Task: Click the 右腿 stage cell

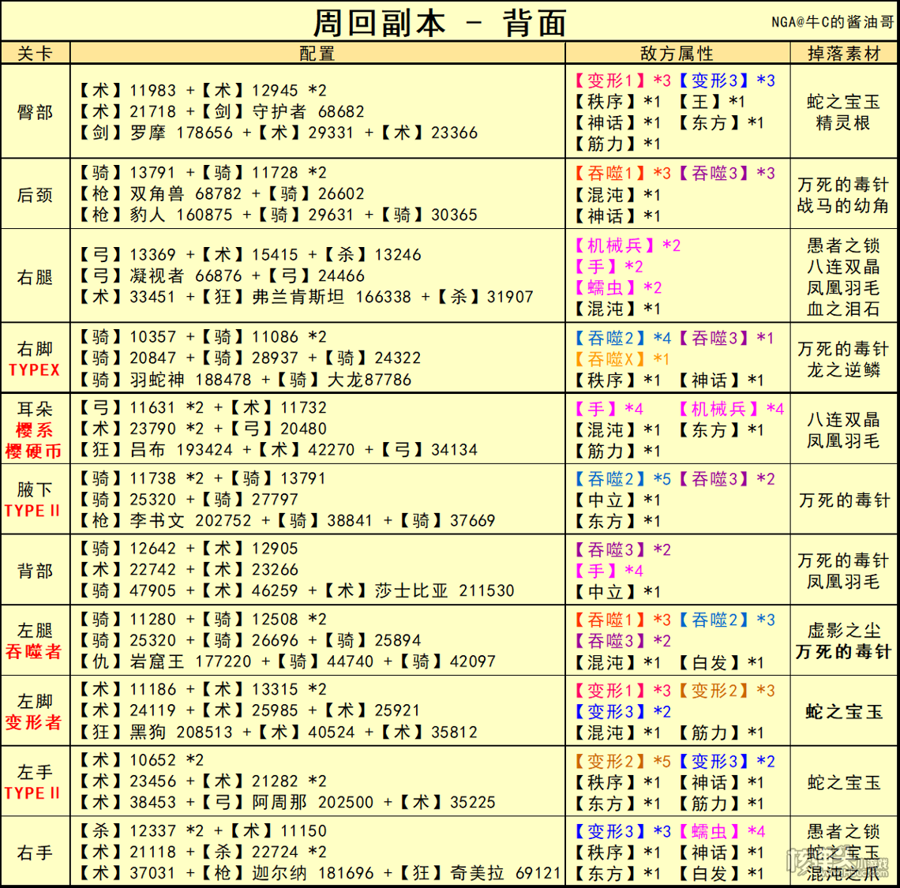Action: click(x=35, y=277)
